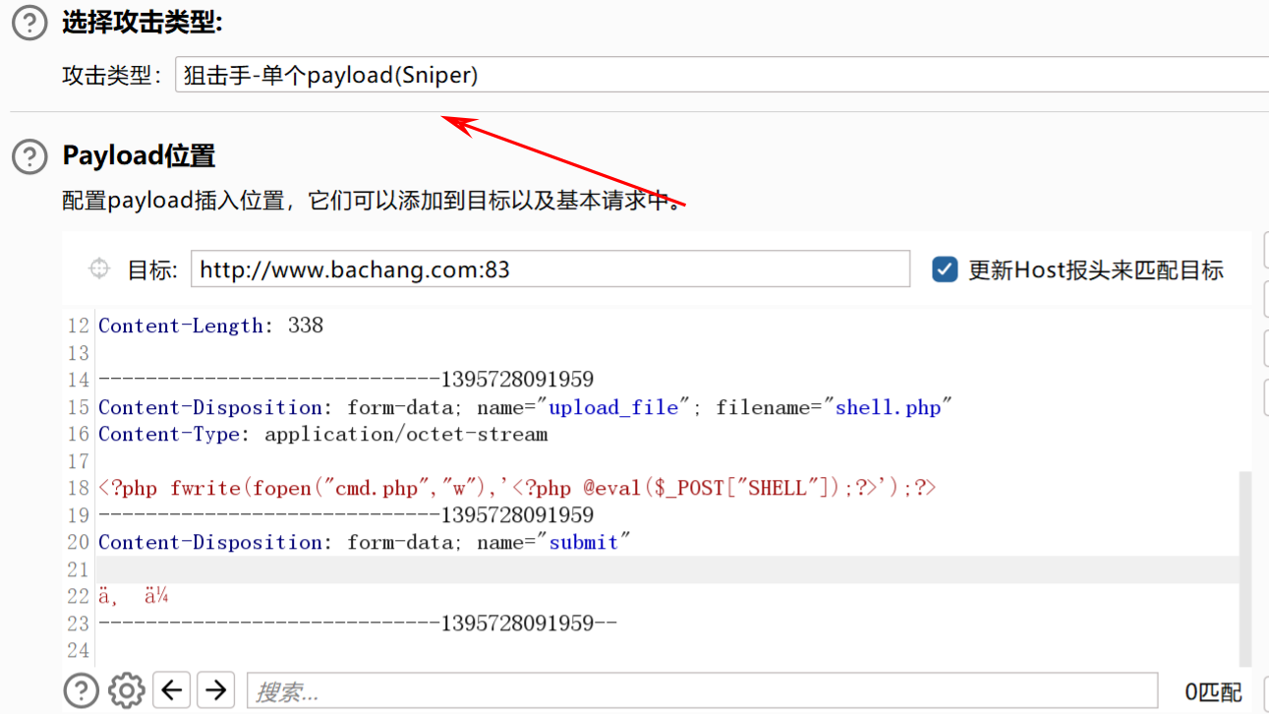
Task: Click name="upload_file" text
Action: tap(583, 407)
